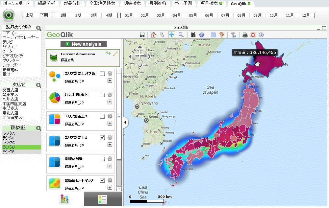Viewport: 329px width, 208px height.
Task: Click the home icon to reset the map view
Action: click(x=153, y=35)
